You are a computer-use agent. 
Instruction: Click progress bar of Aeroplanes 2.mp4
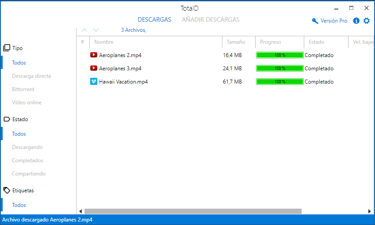[280, 55]
